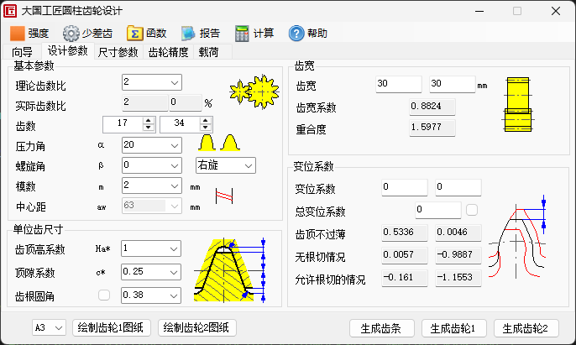The width and height of the screenshot is (576, 345).
Task: Switch to the 齿轮精度 tab
Action: pos(168,52)
